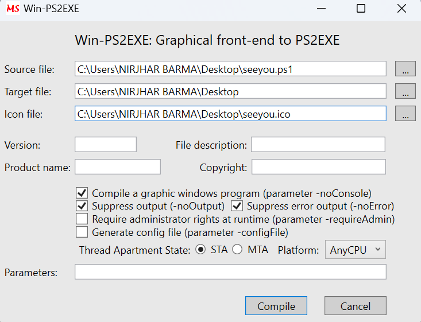
Task: Click the Cancel button
Action: pyautogui.click(x=355, y=306)
